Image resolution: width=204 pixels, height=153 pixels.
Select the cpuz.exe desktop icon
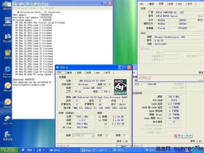pyautogui.click(x=8, y=120)
